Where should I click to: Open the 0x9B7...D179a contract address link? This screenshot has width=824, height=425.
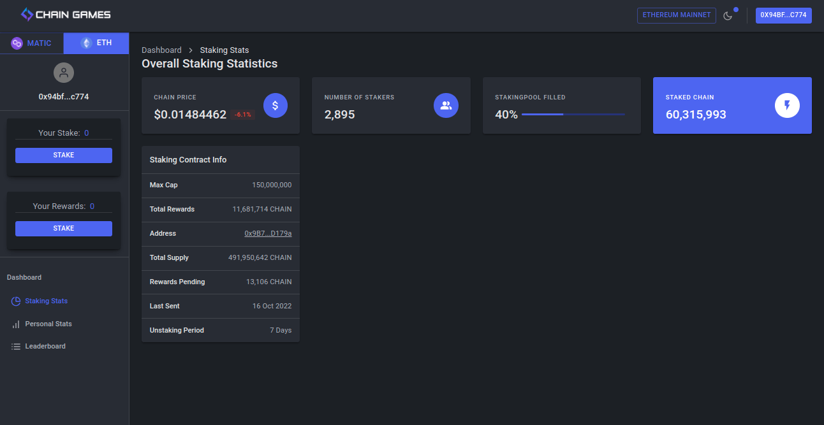268,233
